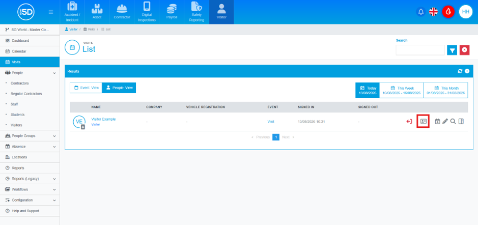Click the COMPANY column header
This screenshot has width=478, height=225.
point(154,107)
